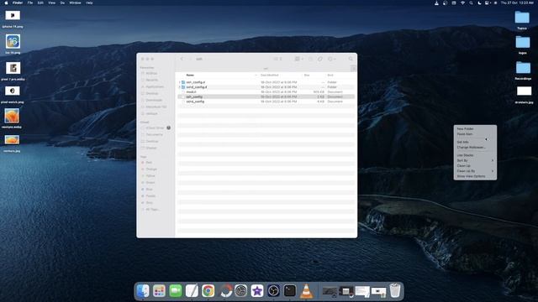
Task: Choose Show View Options in context menu
Action: pyautogui.click(x=475, y=176)
